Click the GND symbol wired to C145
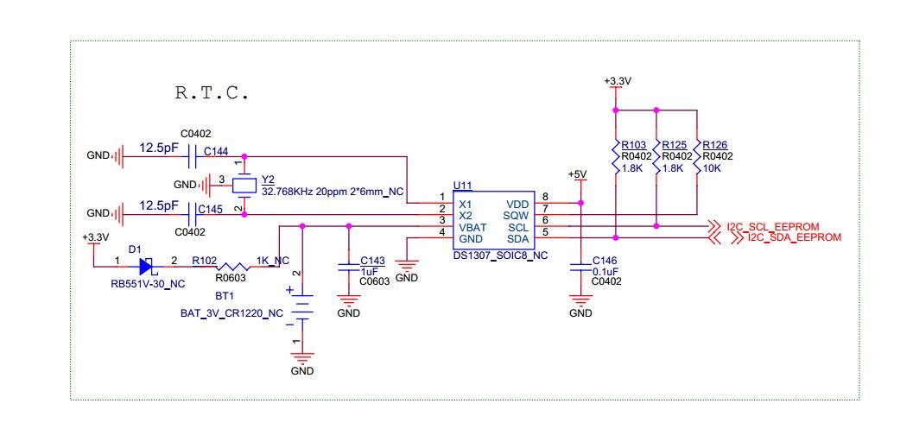913x435 pixels. [118, 215]
